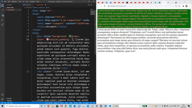Open the Search view in VS Code
The image size is (192, 108).
(x=2, y=10)
